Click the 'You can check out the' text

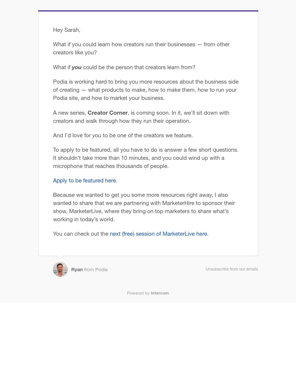pos(81,234)
